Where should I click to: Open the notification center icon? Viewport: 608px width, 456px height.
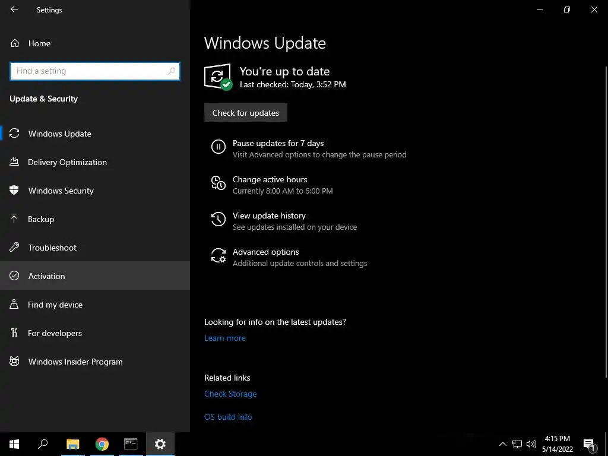(589, 444)
